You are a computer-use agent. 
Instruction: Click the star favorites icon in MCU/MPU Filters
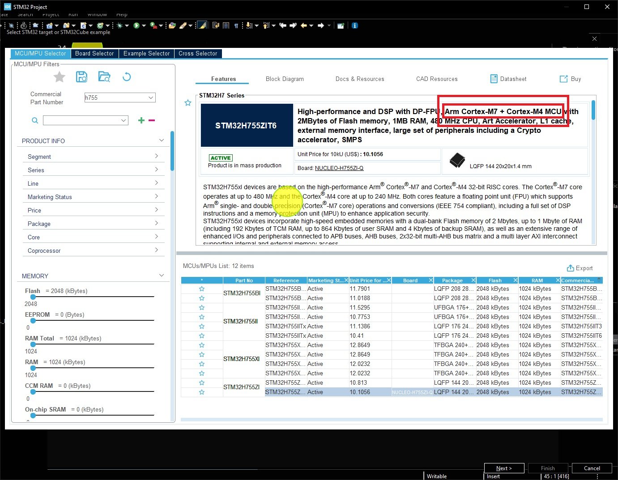click(60, 77)
